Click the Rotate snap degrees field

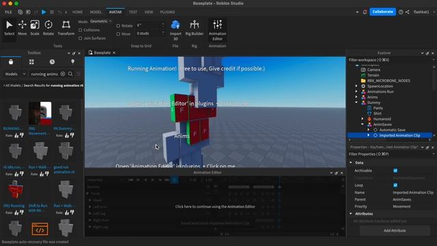point(148,25)
